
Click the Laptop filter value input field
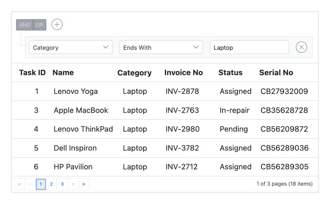click(x=249, y=47)
